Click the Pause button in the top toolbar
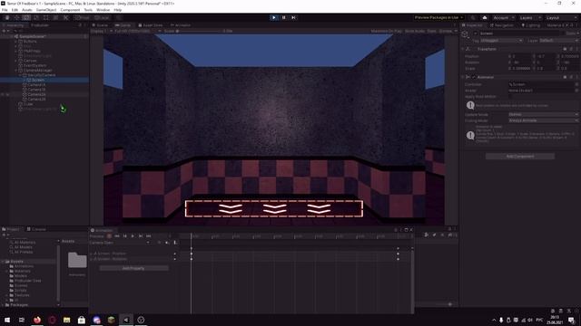 click(x=284, y=17)
